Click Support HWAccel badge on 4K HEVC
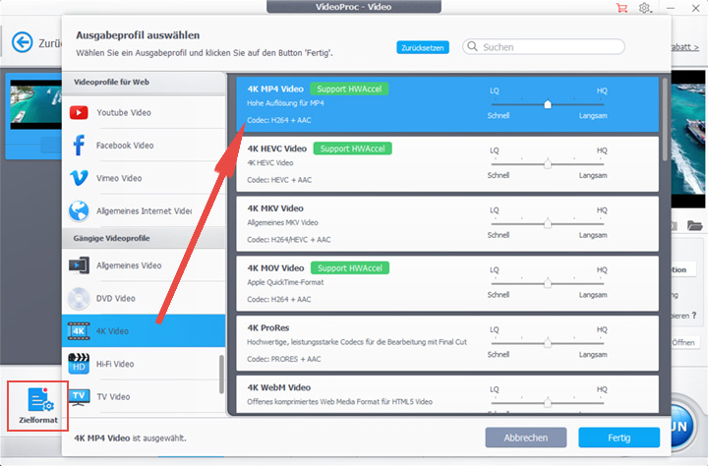Screen dimensions: 708x466 coord(353,148)
